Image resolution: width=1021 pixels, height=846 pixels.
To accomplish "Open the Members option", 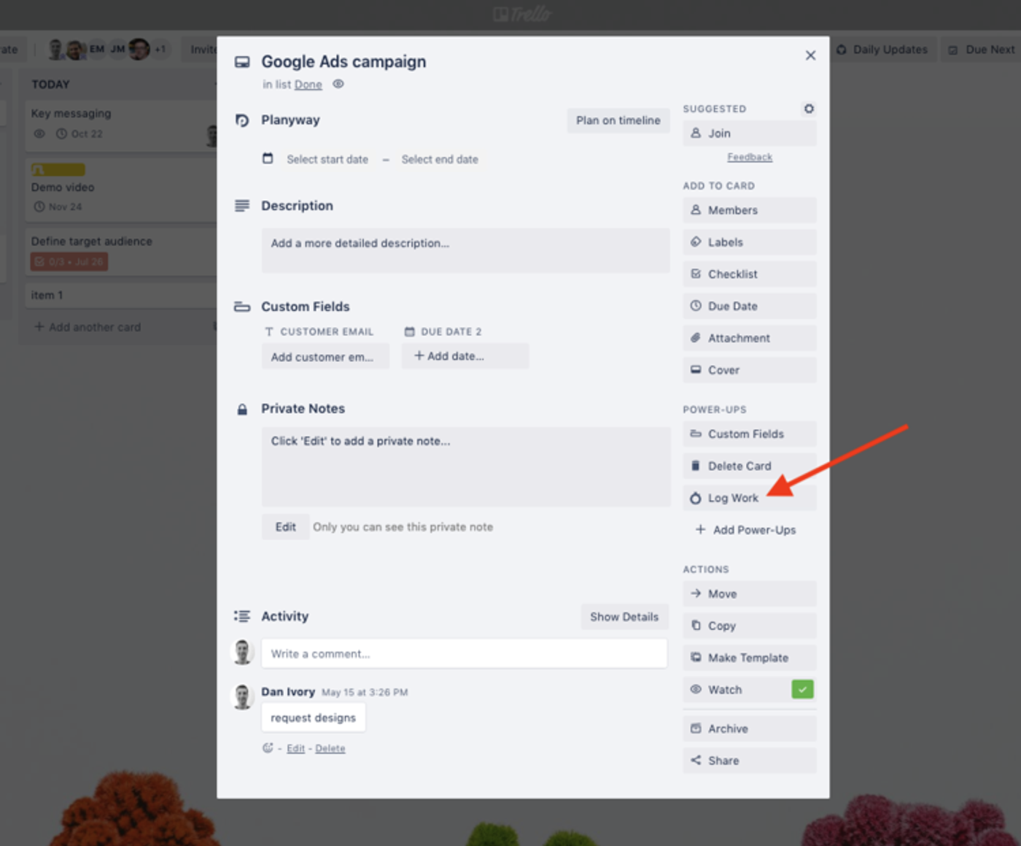I will [x=750, y=210].
